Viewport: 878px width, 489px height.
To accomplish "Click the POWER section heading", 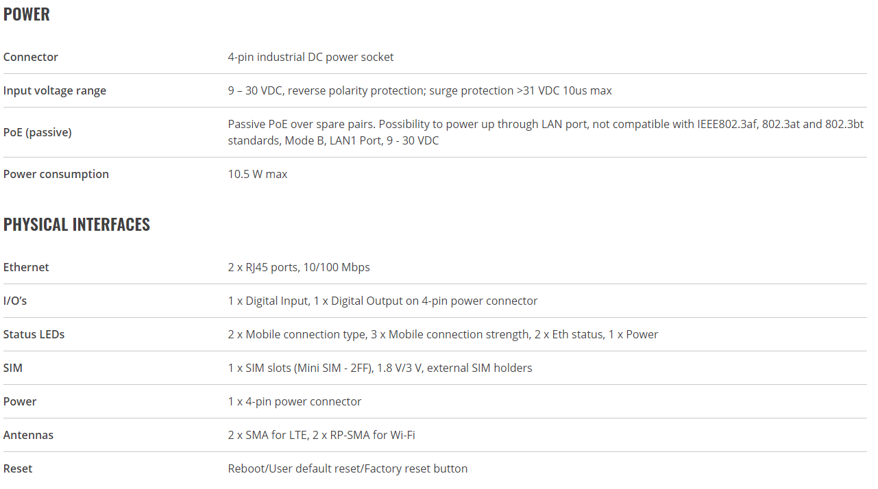I will coord(27,14).
